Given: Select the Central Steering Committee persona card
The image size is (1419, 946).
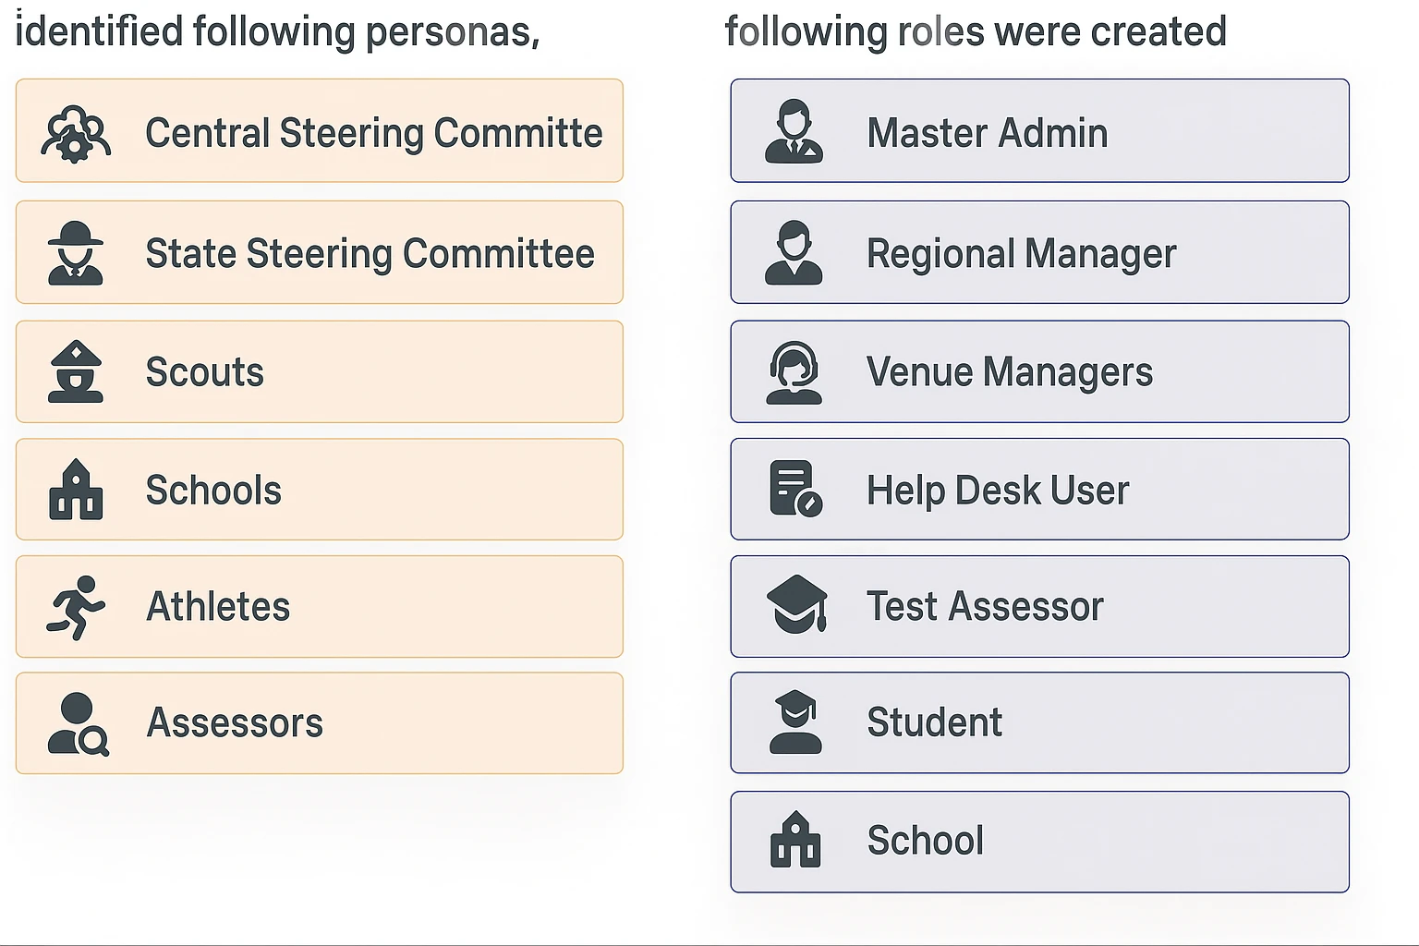Looking at the screenshot, I should (x=319, y=131).
